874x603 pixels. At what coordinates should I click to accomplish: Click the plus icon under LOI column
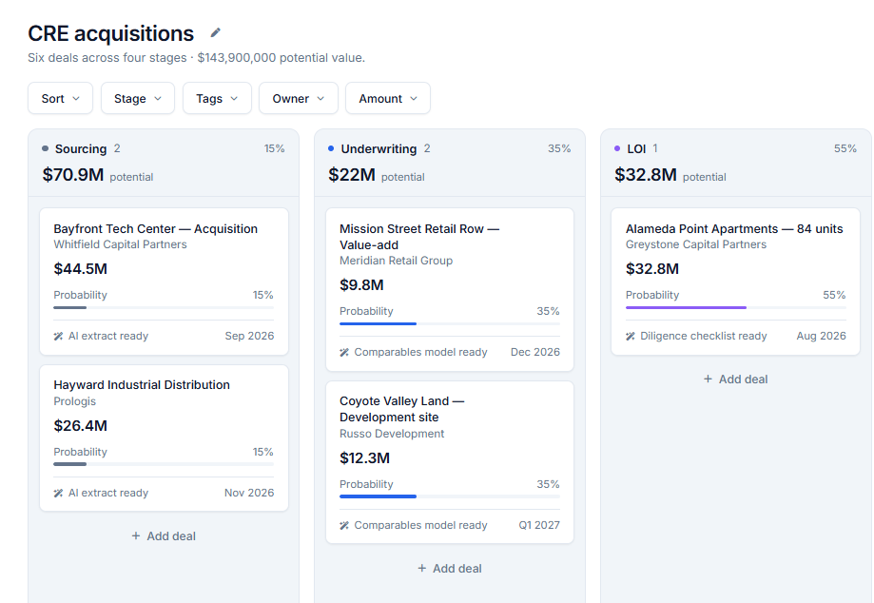click(x=708, y=379)
